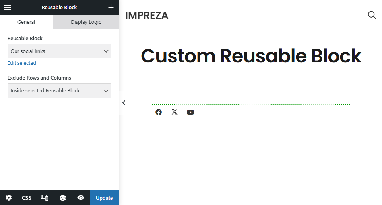Viewport: 382px width, 205px height.
Task: Click the YouTube social icon
Action: click(190, 112)
